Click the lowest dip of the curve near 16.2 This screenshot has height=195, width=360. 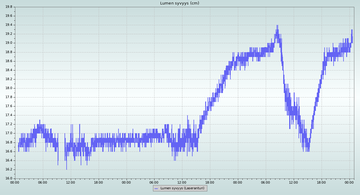[x=67, y=169]
